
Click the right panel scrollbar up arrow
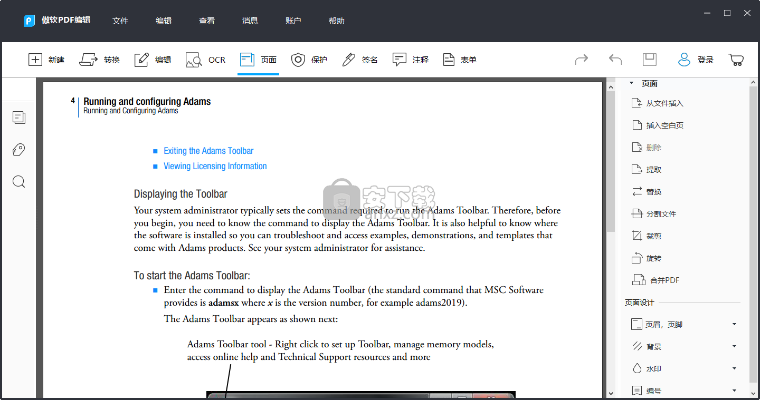(x=753, y=83)
